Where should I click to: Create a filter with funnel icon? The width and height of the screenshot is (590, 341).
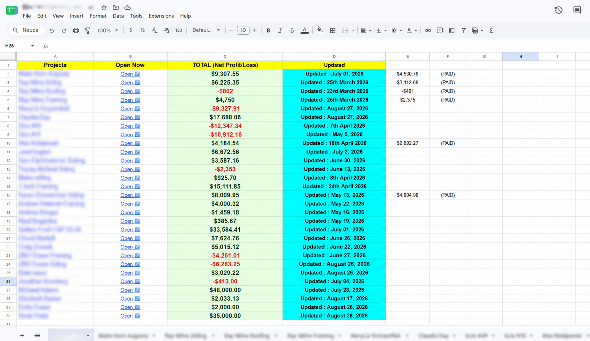(464, 30)
